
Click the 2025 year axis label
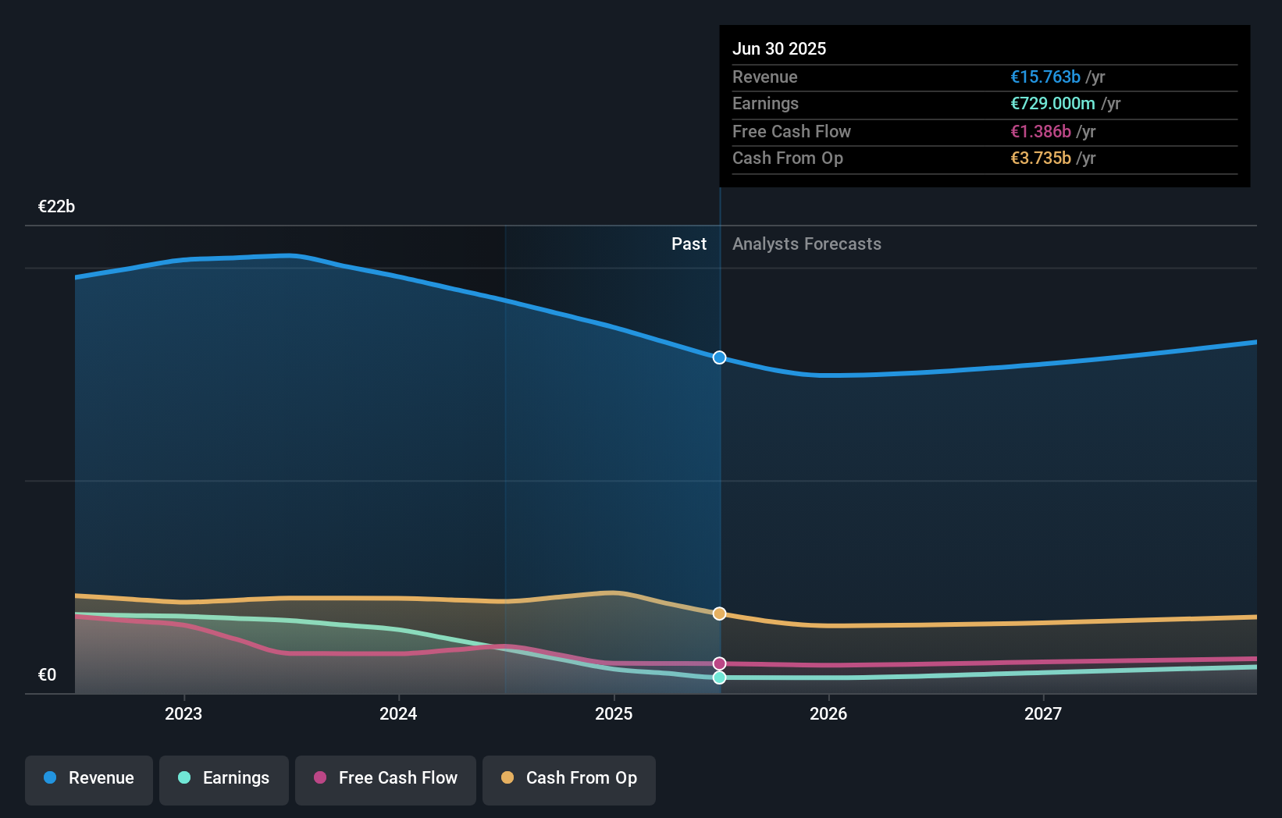pos(614,713)
